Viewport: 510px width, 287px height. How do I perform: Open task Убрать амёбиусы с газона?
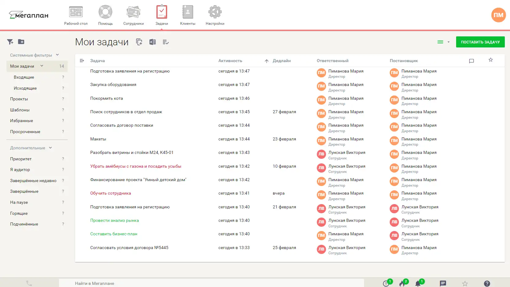click(x=136, y=166)
